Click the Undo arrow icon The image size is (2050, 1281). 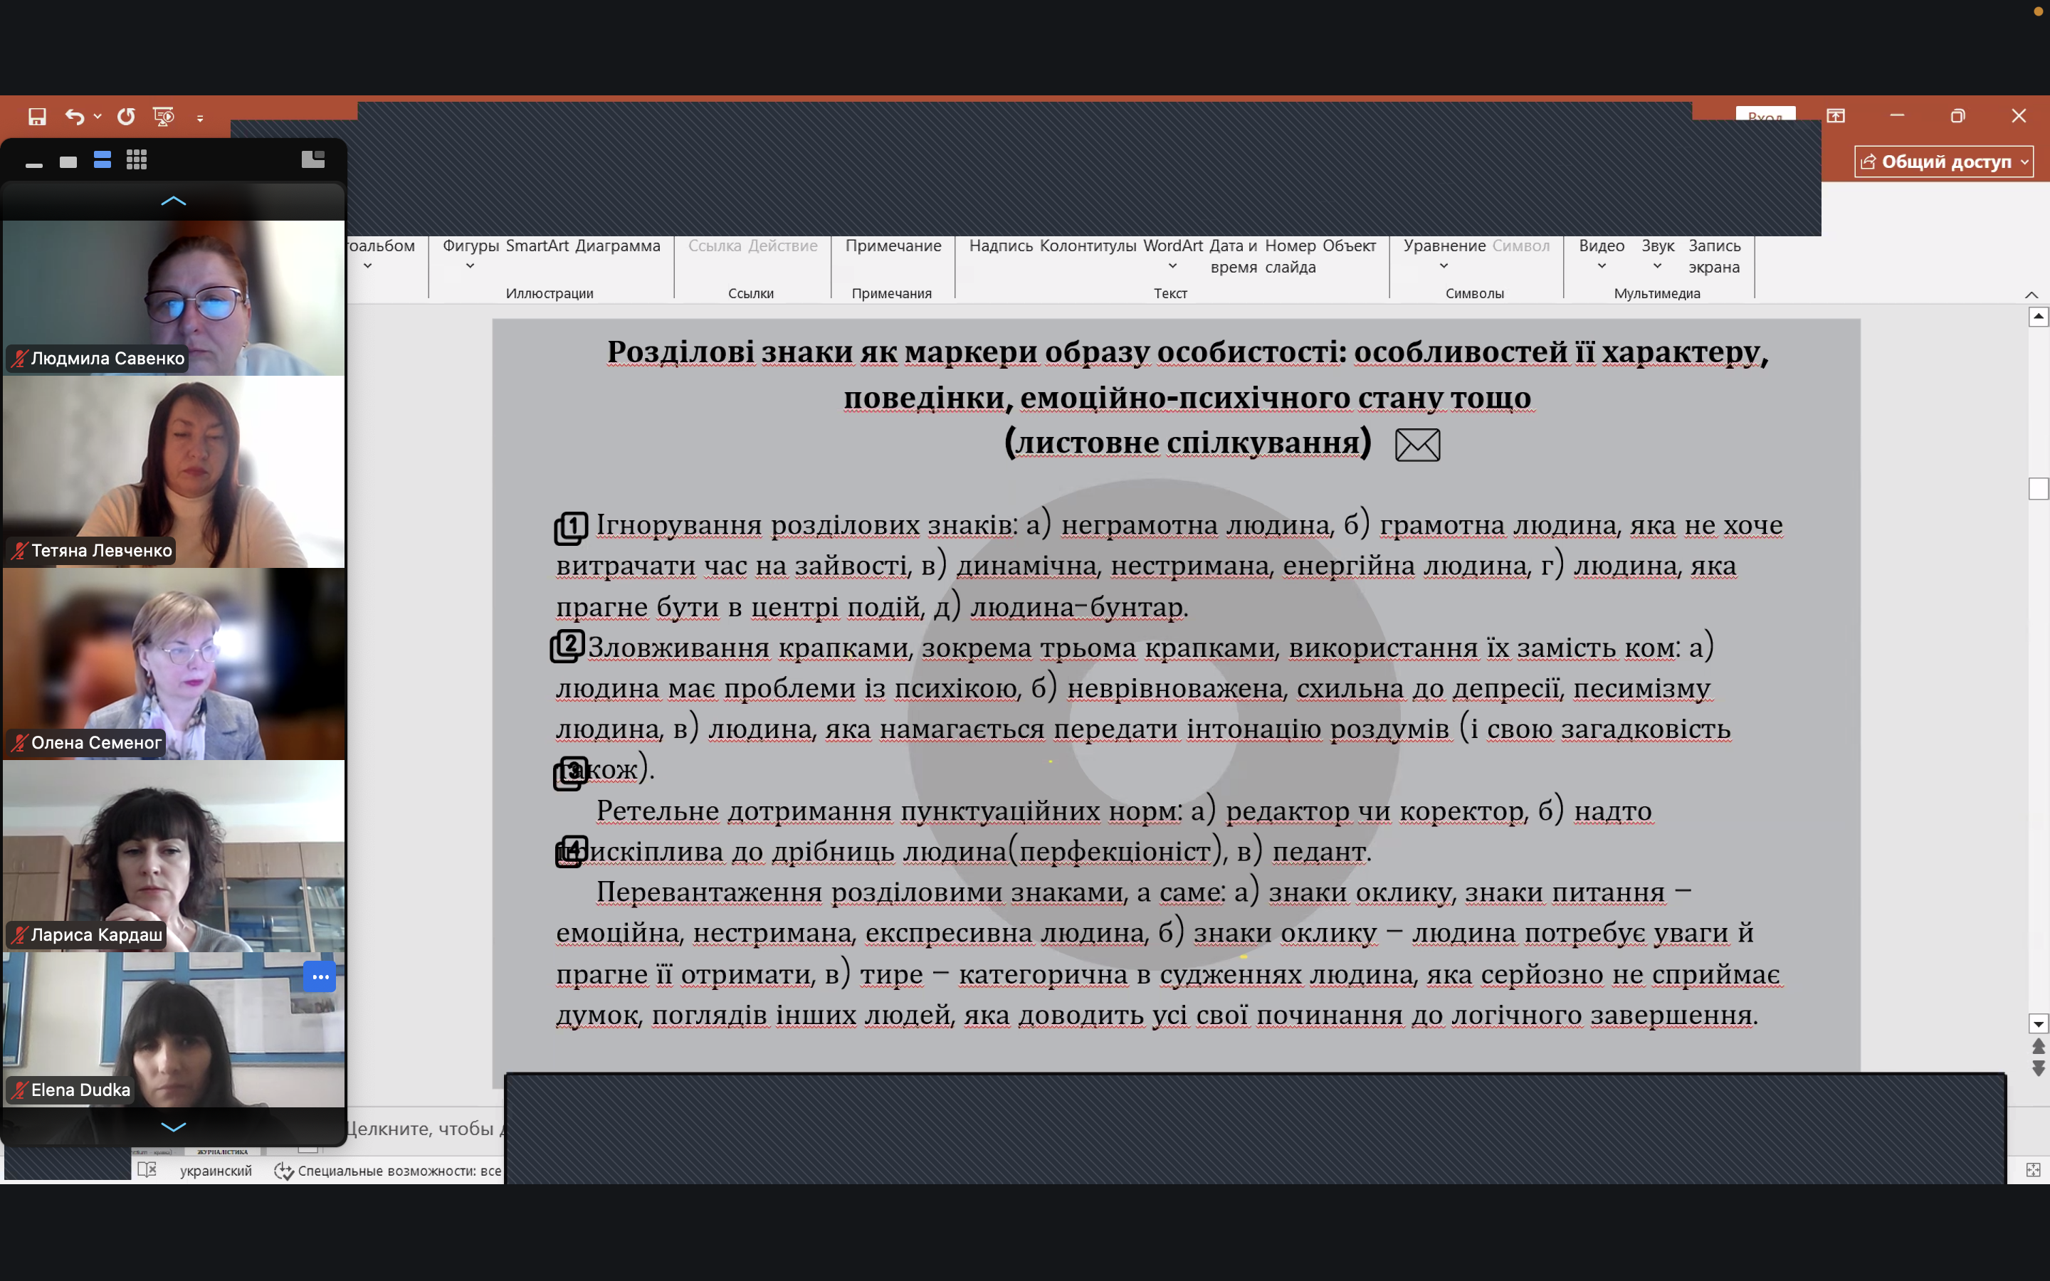tap(75, 117)
